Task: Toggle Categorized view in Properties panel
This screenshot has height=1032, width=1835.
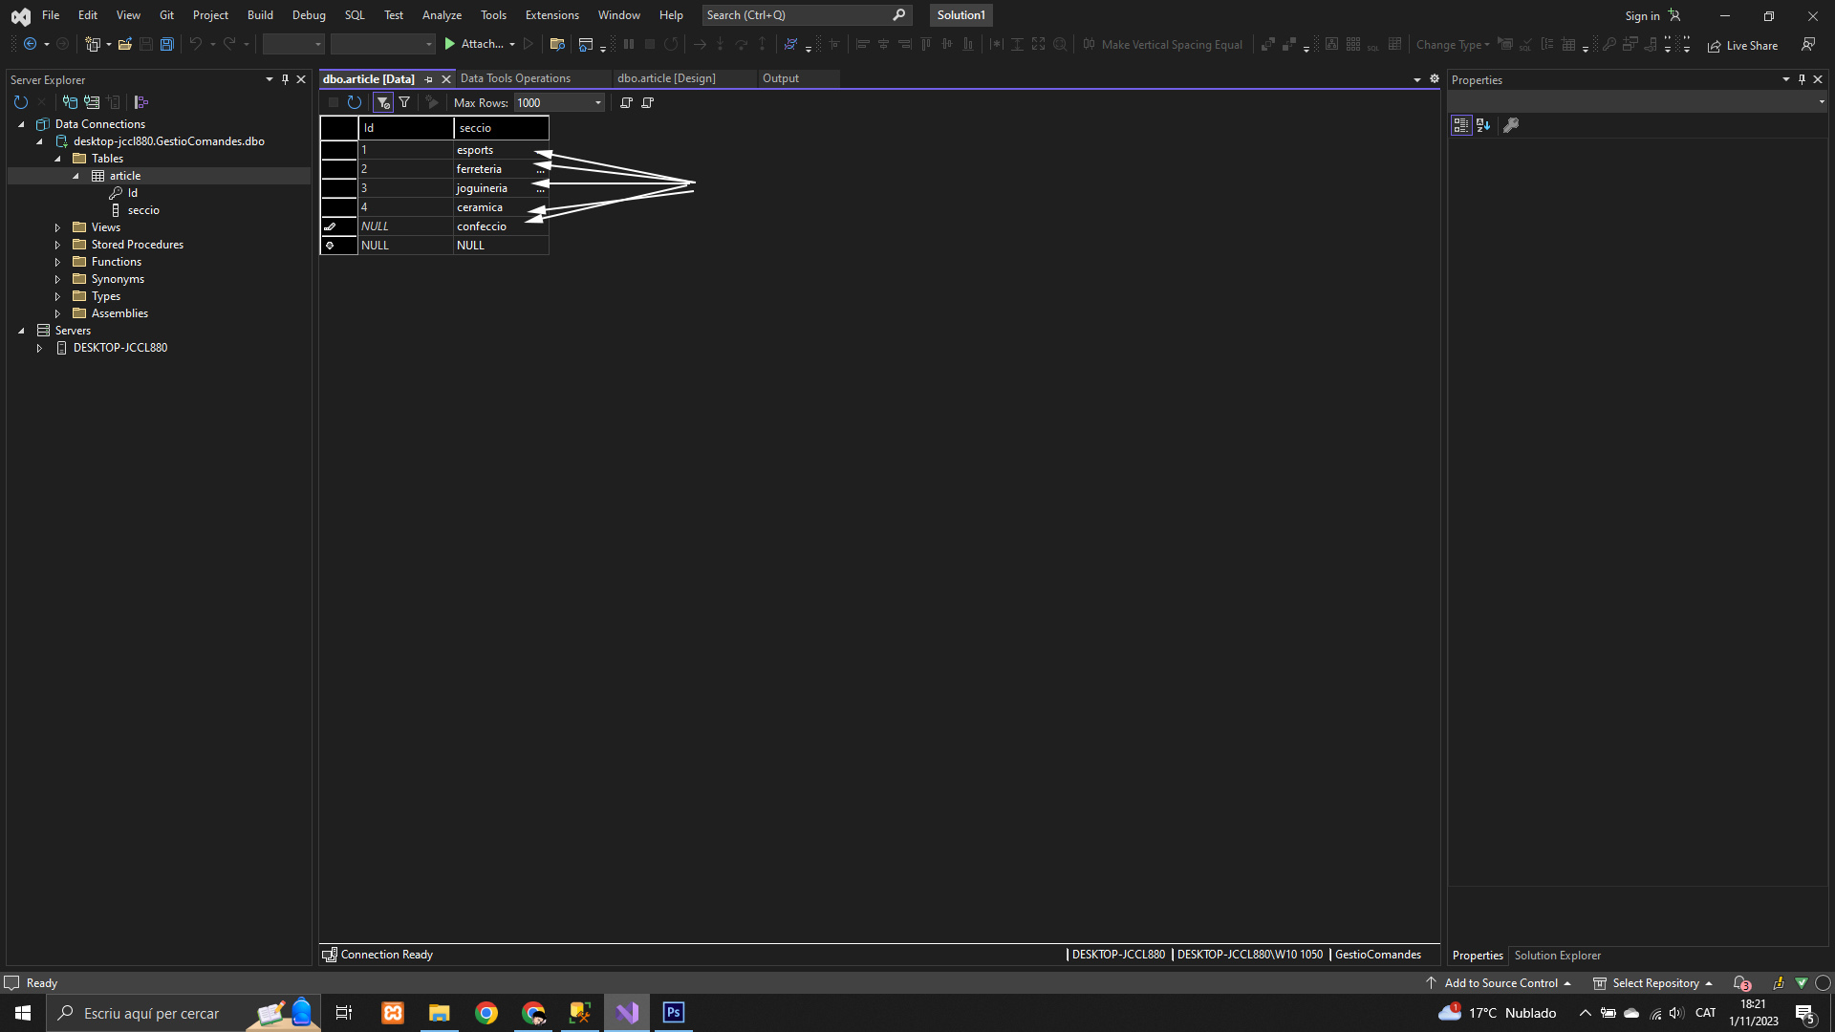Action: 1460,125
